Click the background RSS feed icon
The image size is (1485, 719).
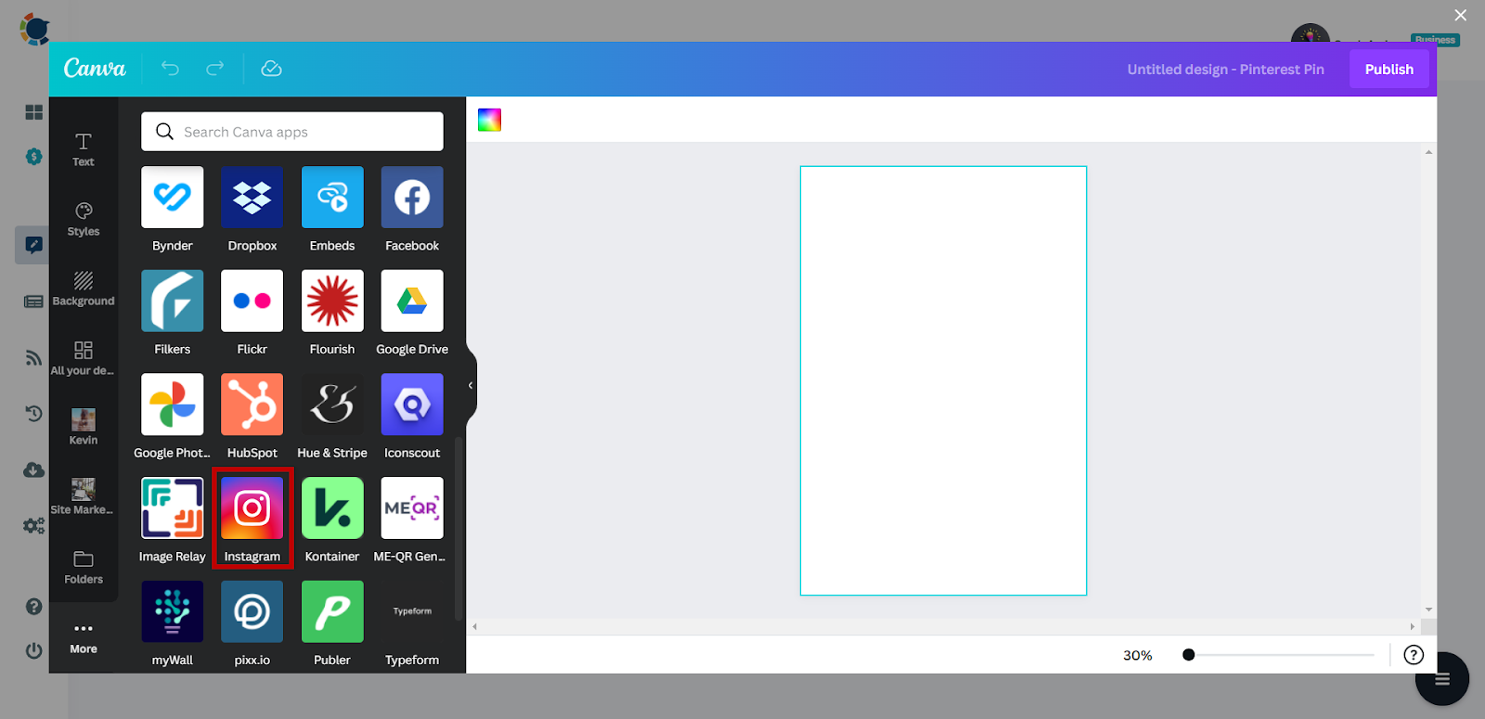coord(34,358)
